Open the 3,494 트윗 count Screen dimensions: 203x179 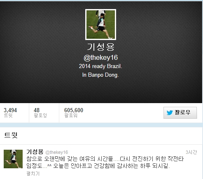point(10,113)
